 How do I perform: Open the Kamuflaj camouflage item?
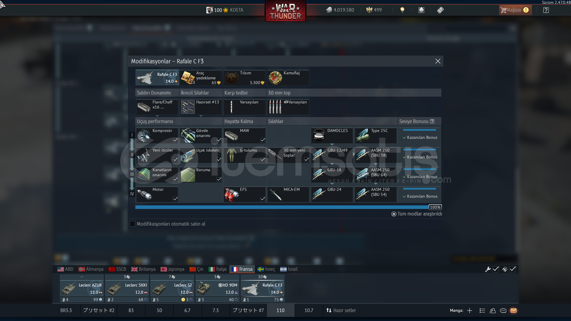288,78
